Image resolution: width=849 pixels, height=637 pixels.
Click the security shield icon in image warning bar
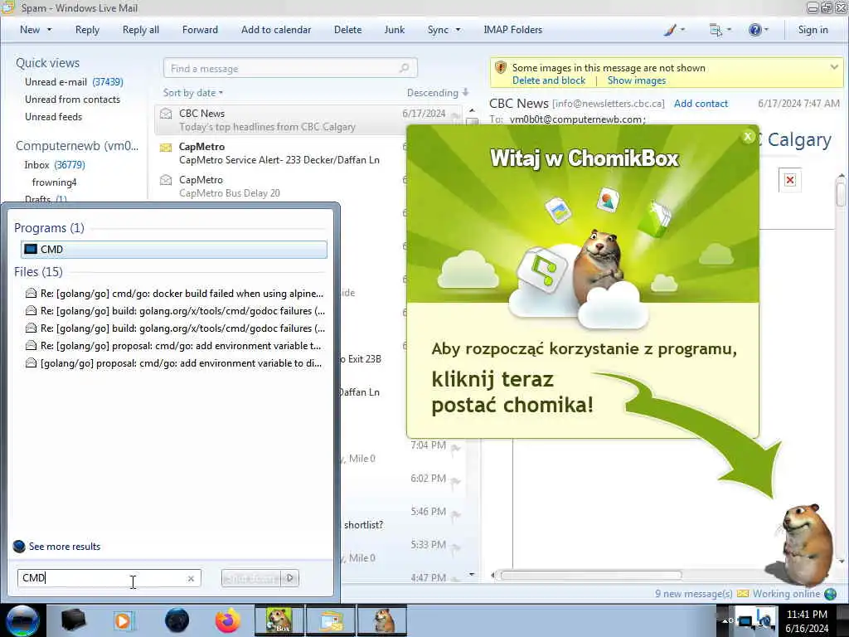tap(501, 68)
